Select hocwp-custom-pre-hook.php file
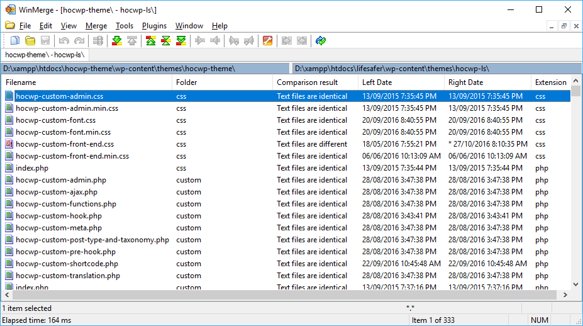This screenshot has height=326, width=583. tap(65, 252)
